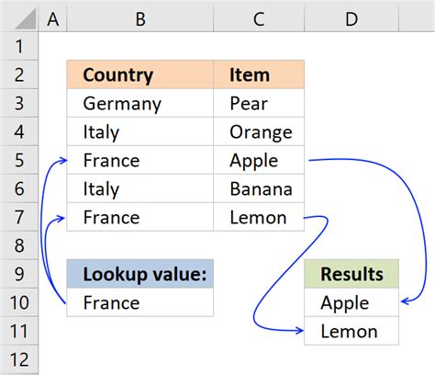This screenshot has width=435, height=375.
Task: Select the Italy cell in row 4
Action: (140, 131)
